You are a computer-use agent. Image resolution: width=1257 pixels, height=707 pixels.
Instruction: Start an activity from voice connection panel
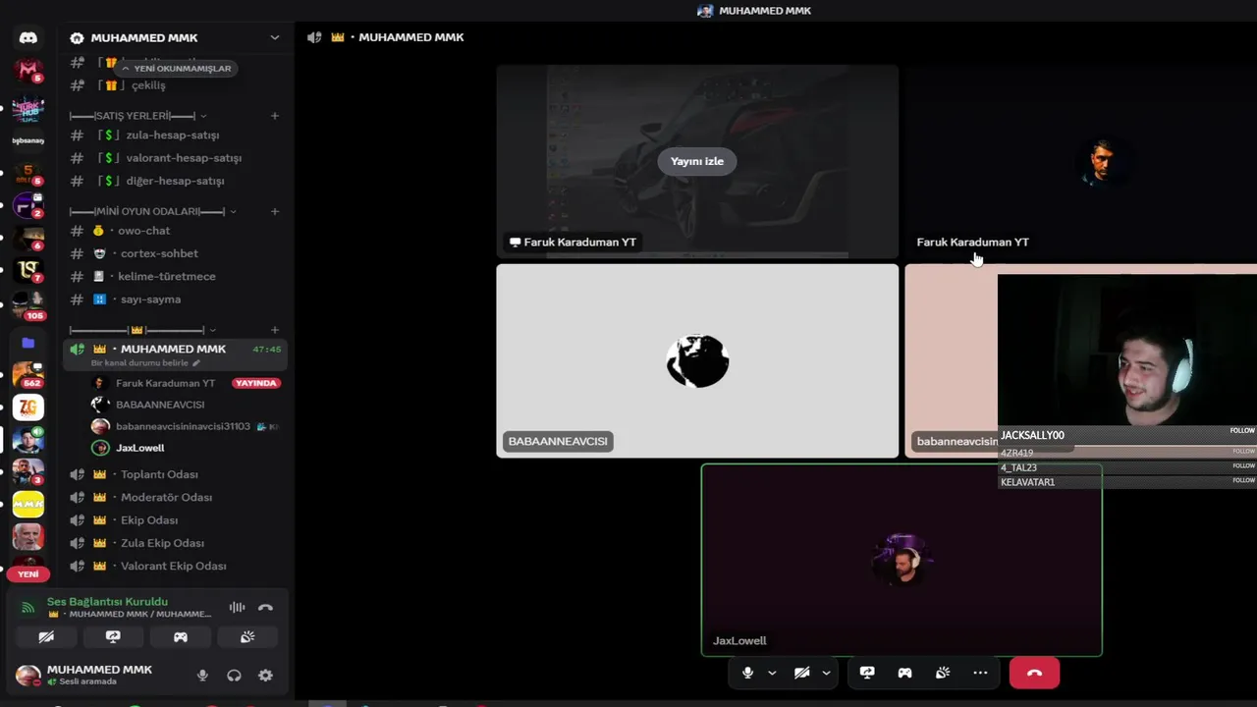(x=181, y=637)
